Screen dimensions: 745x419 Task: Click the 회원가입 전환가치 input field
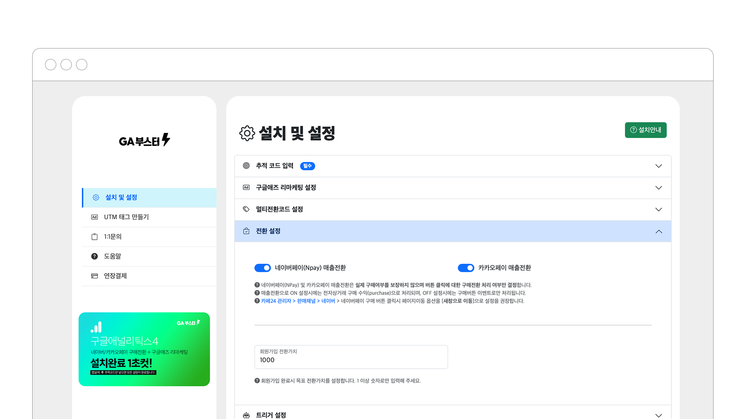click(x=351, y=357)
